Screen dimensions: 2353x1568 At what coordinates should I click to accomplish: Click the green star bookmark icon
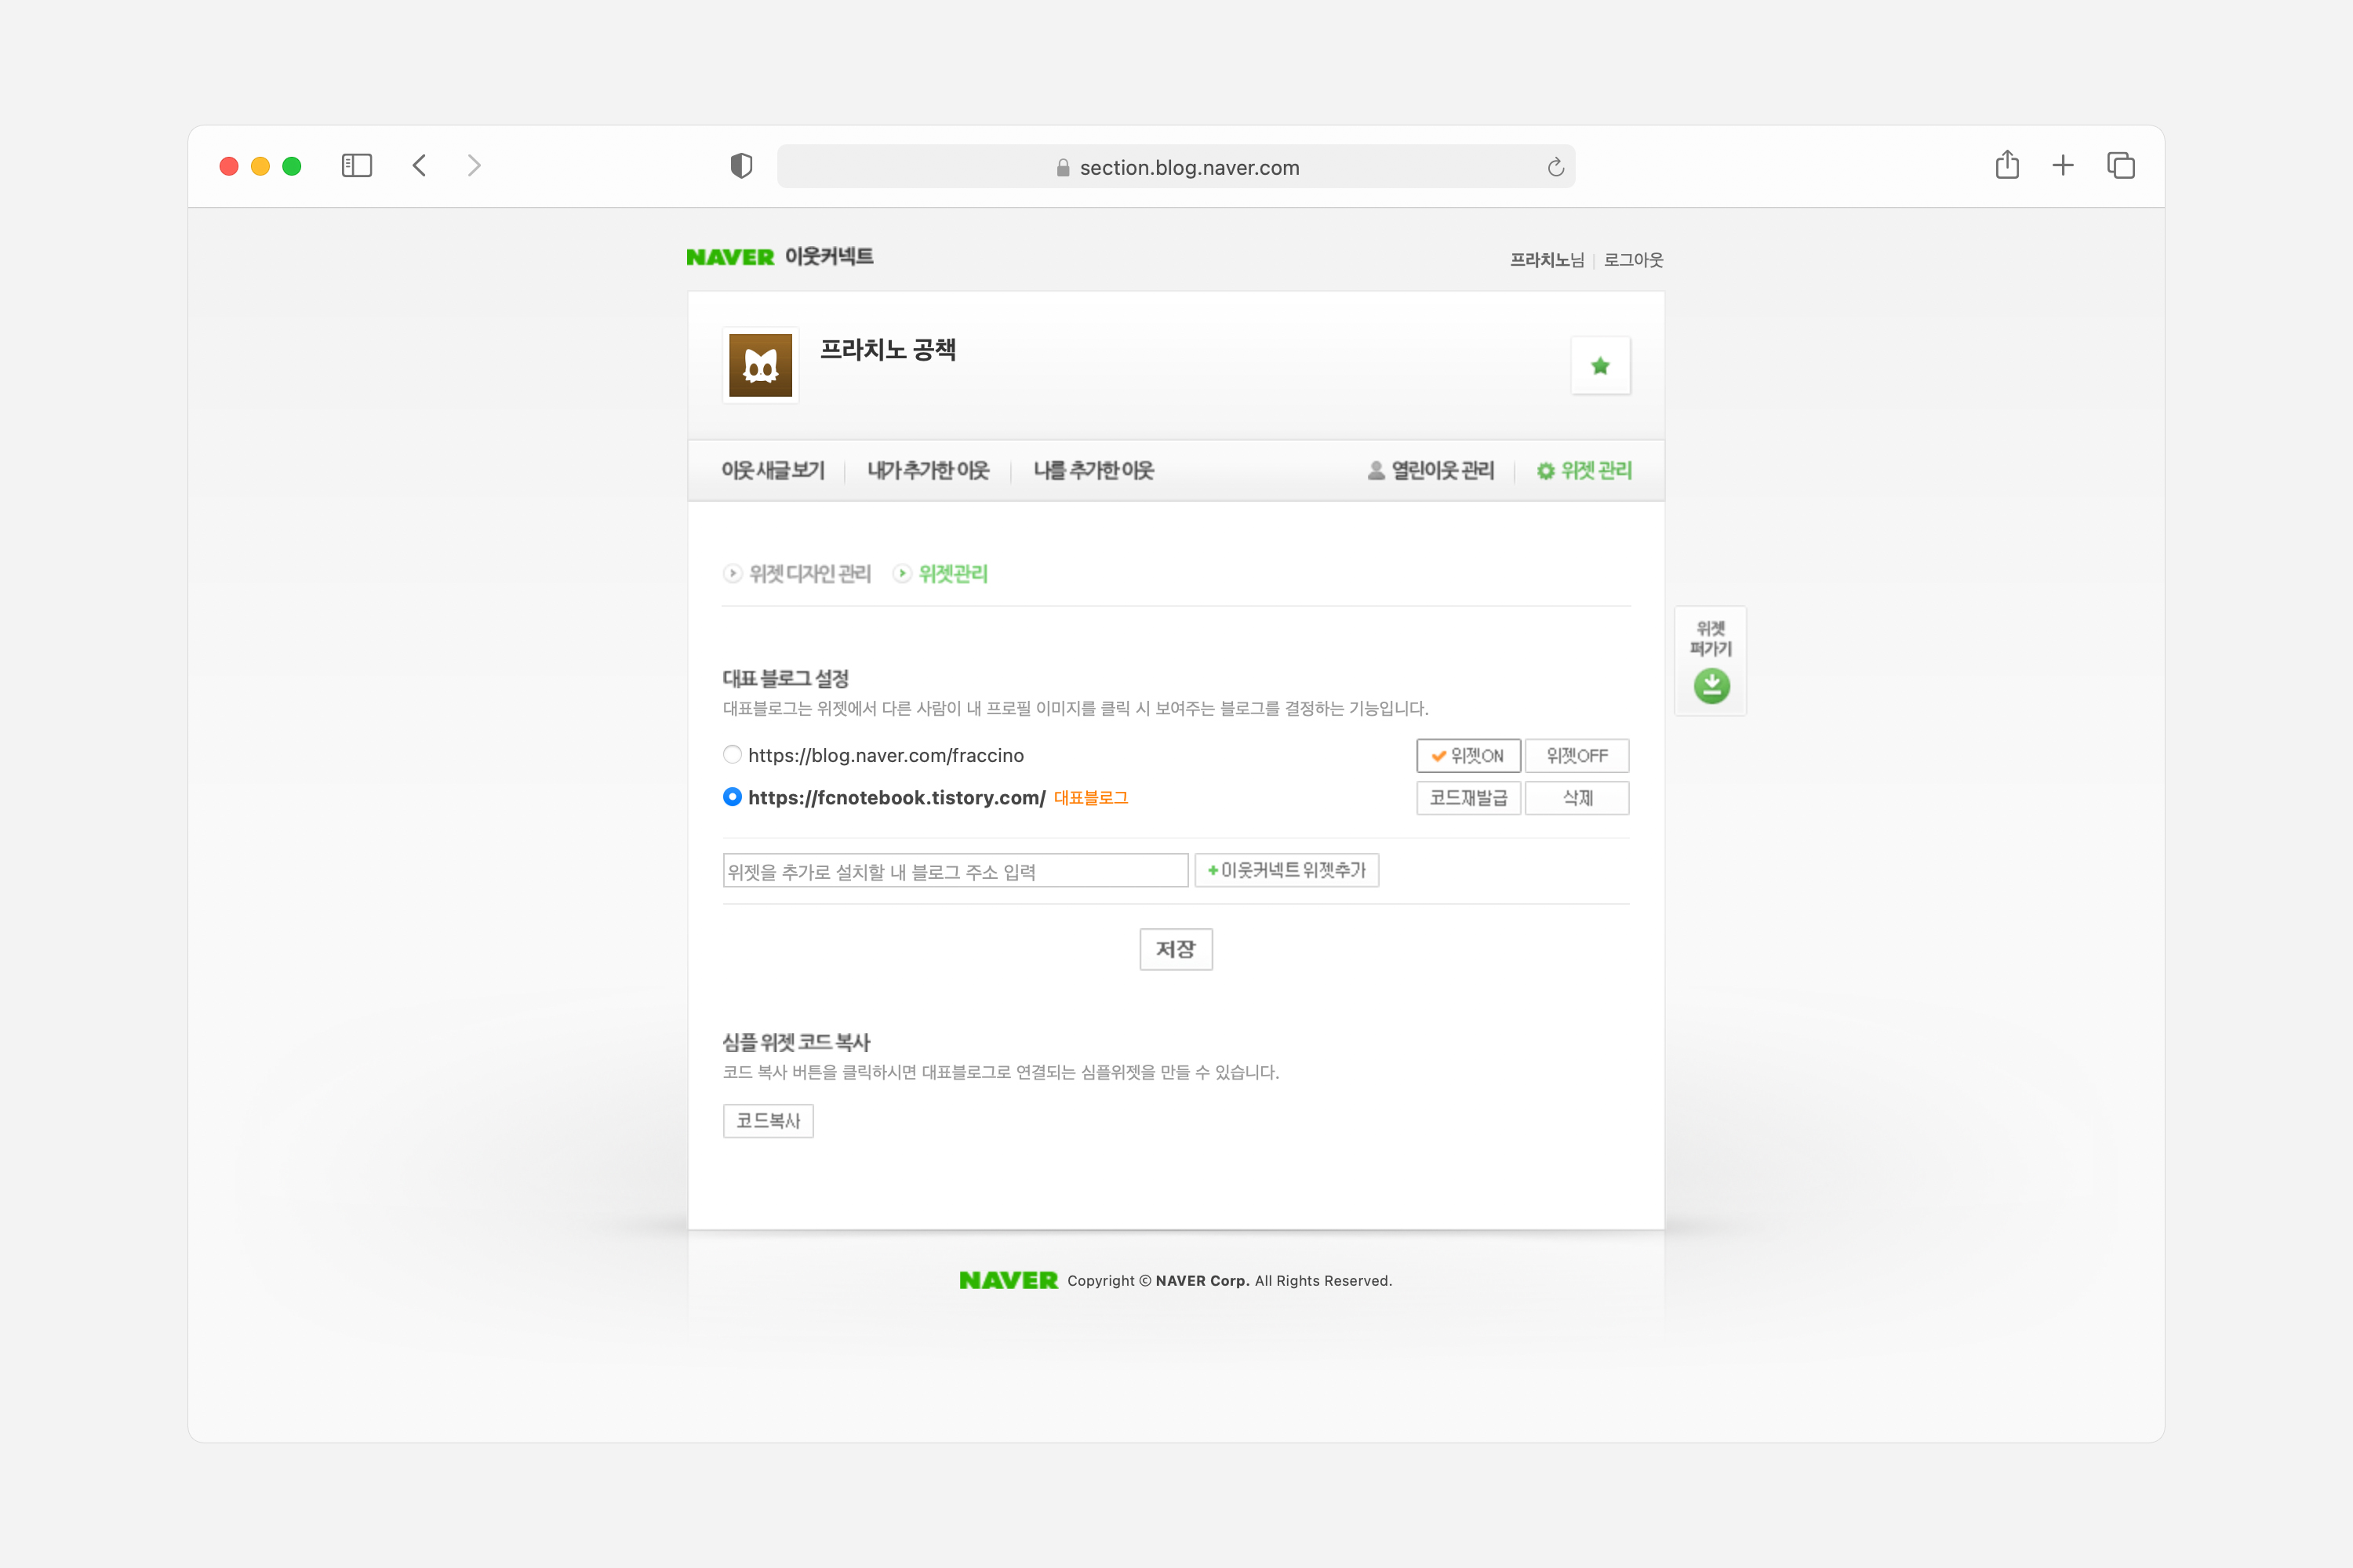click(1600, 365)
